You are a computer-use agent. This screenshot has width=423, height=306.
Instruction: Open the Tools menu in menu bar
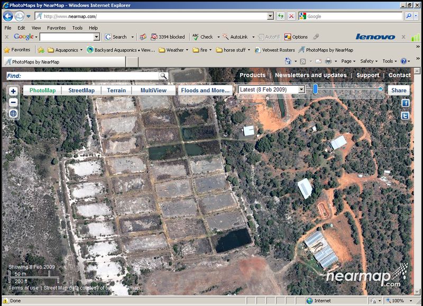pyautogui.click(x=77, y=28)
